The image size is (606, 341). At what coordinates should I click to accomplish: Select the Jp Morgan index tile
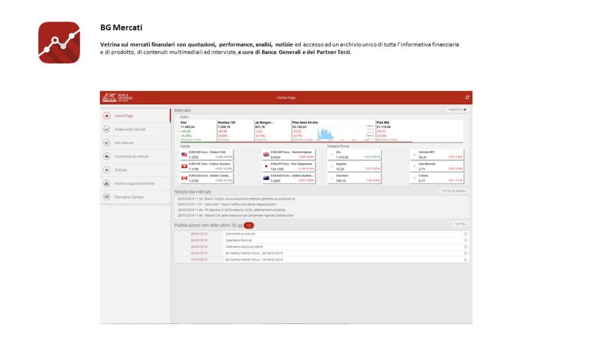(272, 131)
